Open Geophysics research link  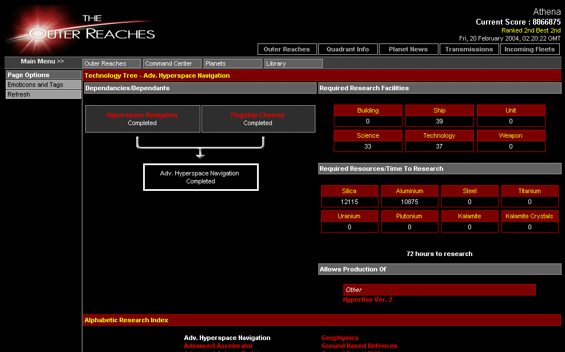tap(339, 338)
